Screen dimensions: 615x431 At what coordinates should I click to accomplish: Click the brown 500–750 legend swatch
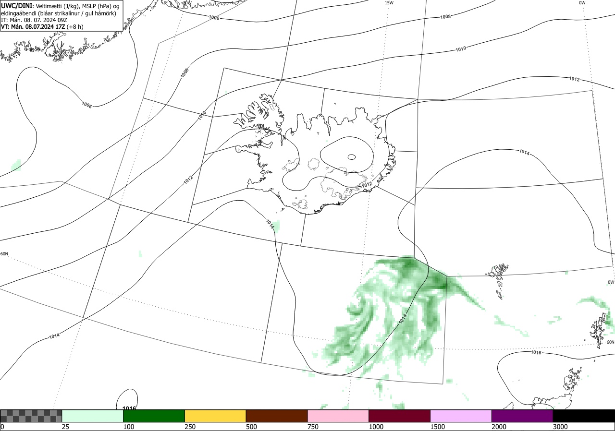(x=277, y=416)
